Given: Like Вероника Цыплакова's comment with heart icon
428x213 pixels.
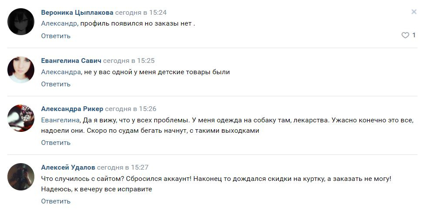Looking at the screenshot, I should tap(405, 36).
